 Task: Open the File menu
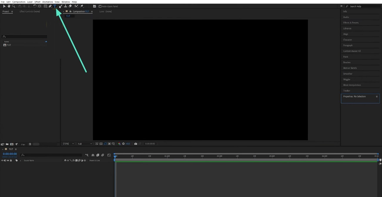point(3,2)
